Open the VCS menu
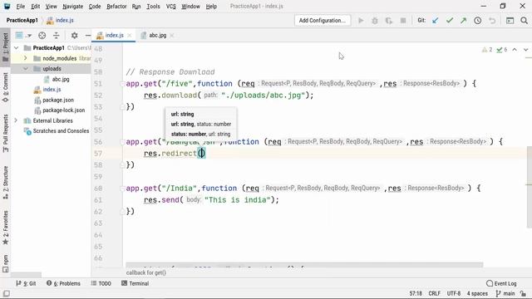Image resolution: width=532 pixels, height=299 pixels. (170, 7)
